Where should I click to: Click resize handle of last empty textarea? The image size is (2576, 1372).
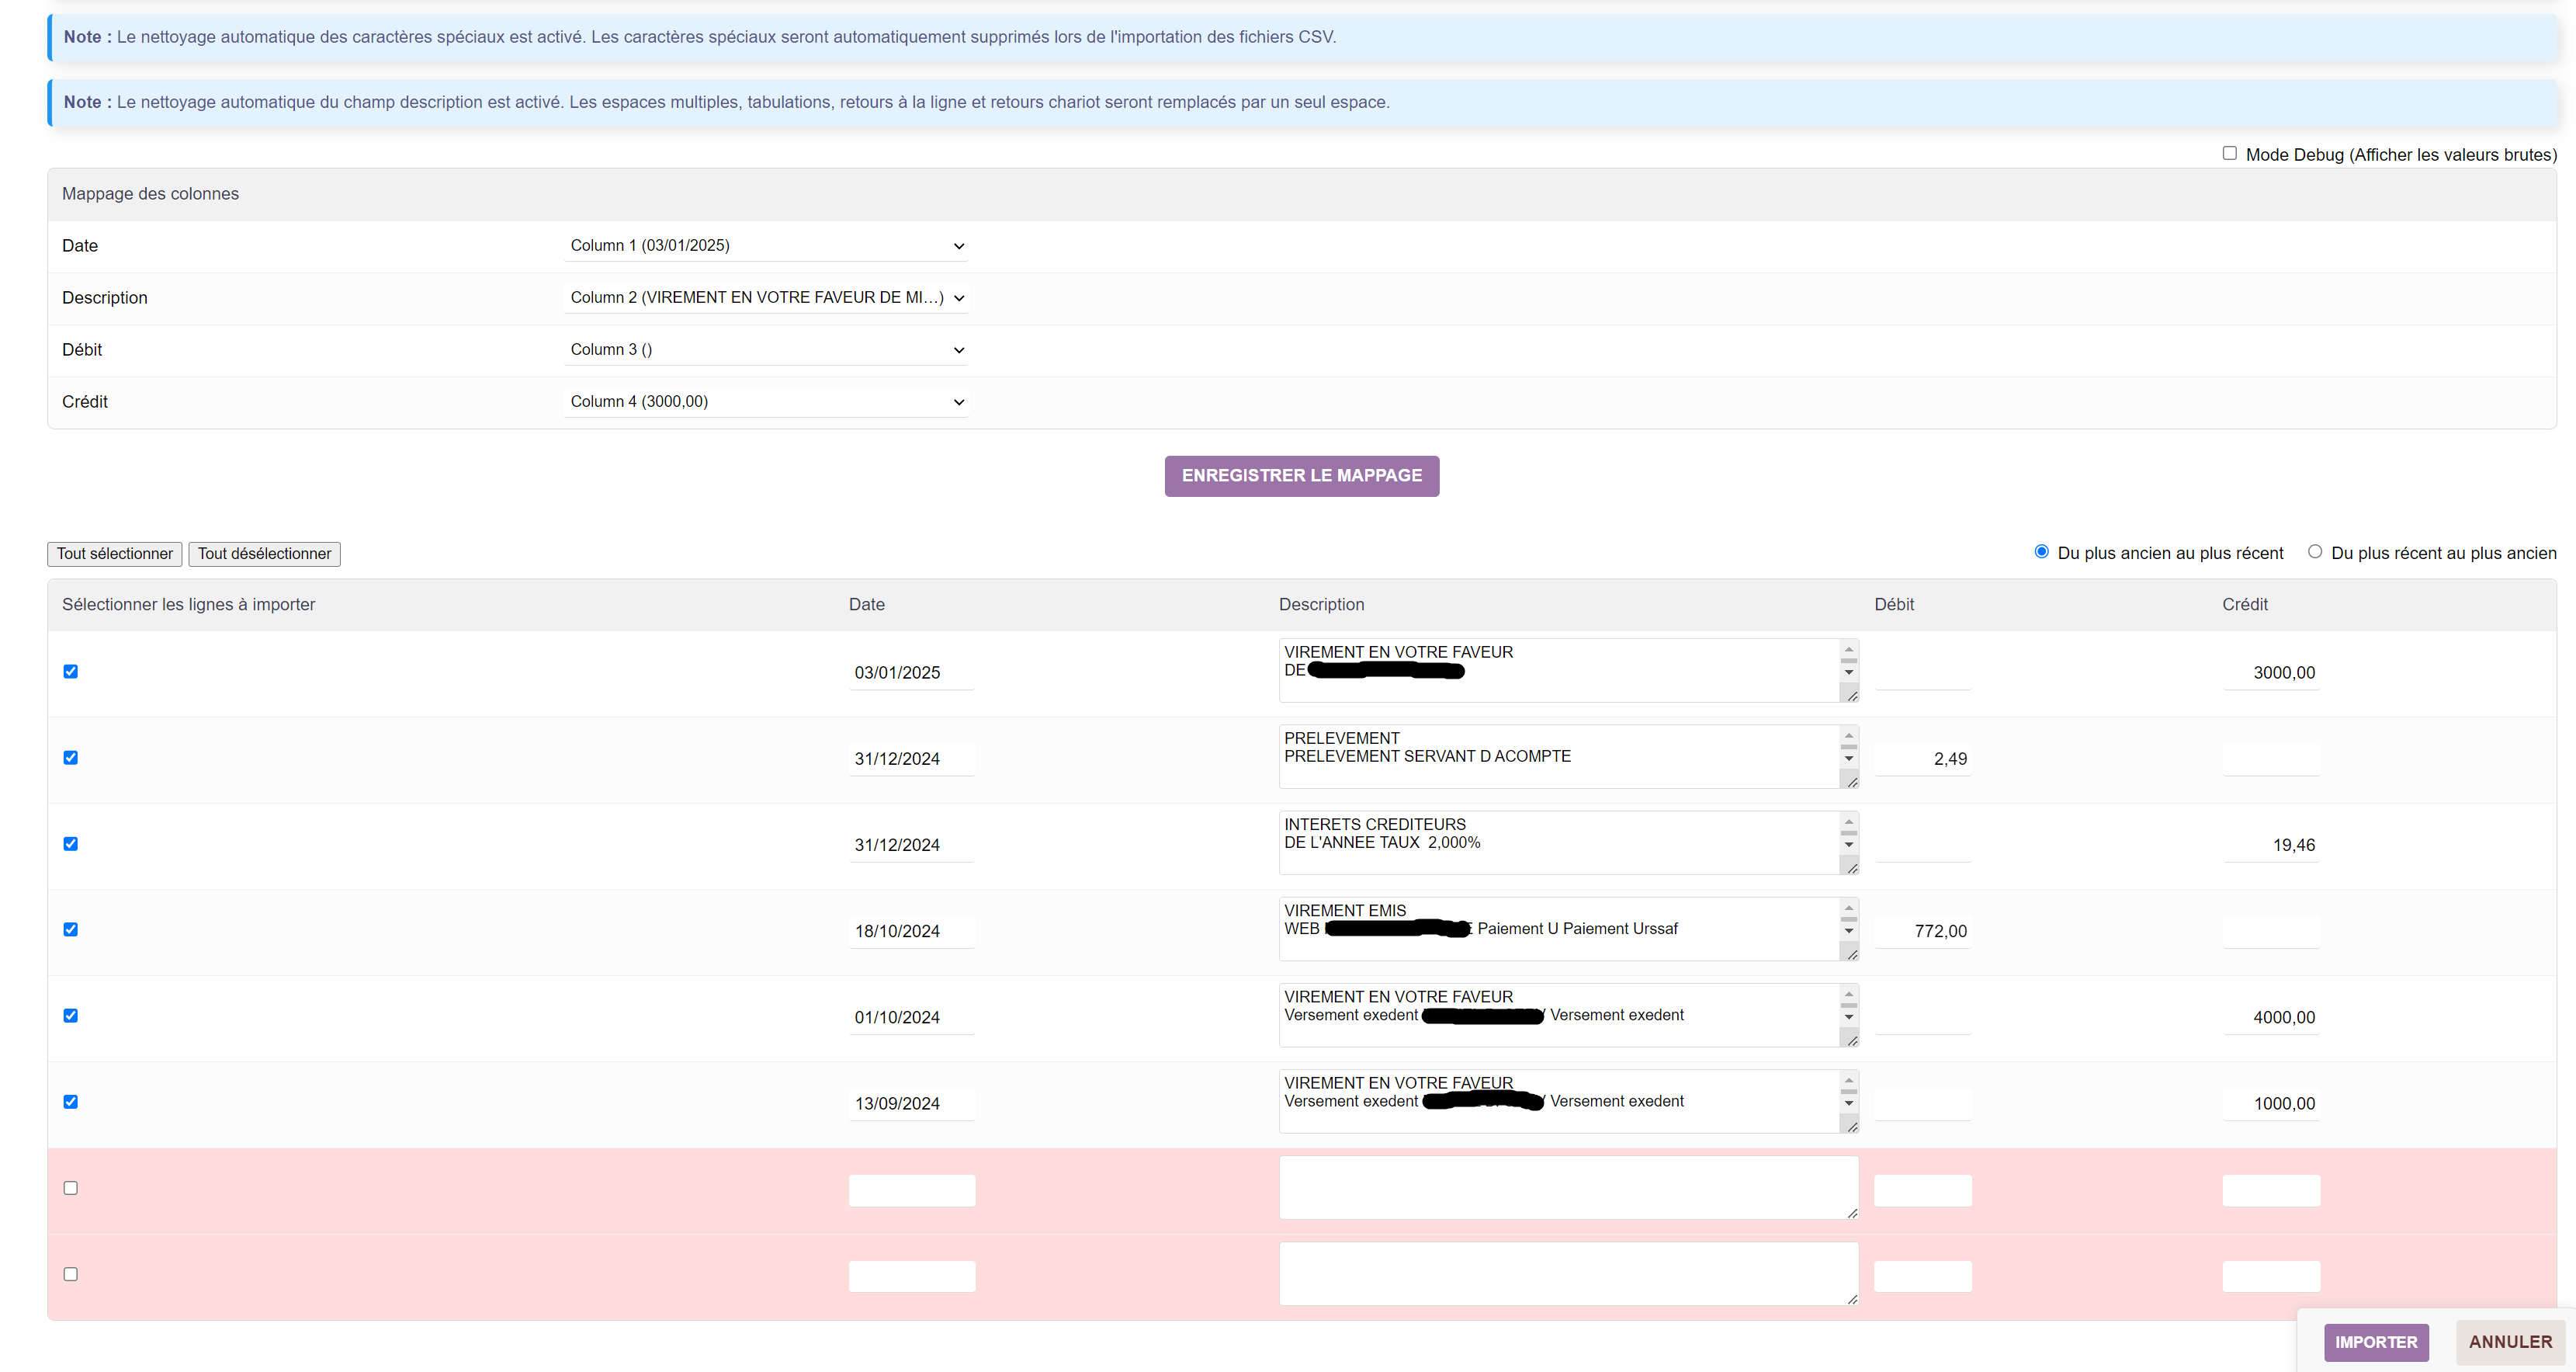[1852, 1299]
